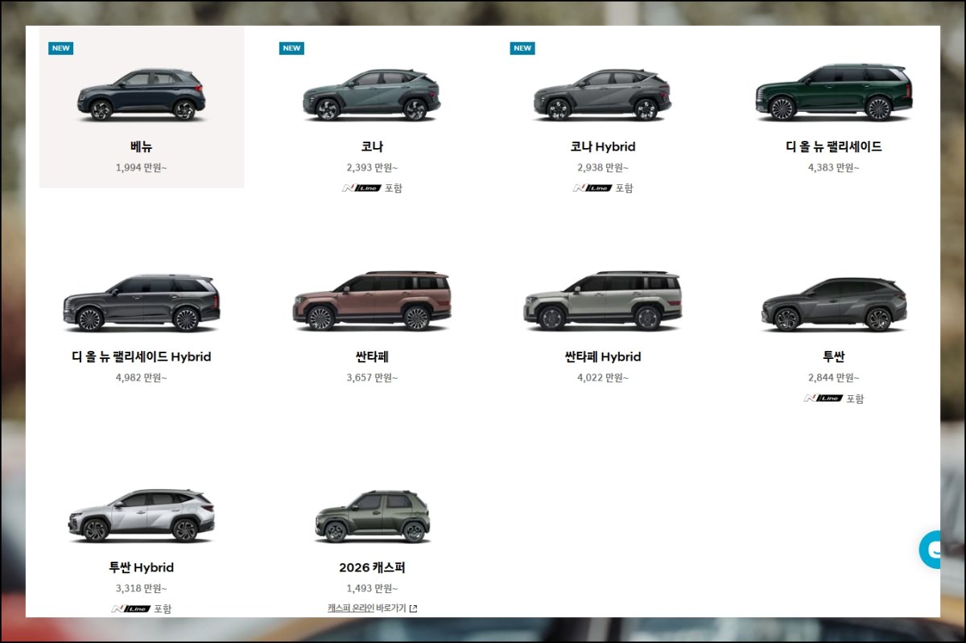Click the gray 코나 Hybrid car image
The image size is (966, 643).
[603, 95]
